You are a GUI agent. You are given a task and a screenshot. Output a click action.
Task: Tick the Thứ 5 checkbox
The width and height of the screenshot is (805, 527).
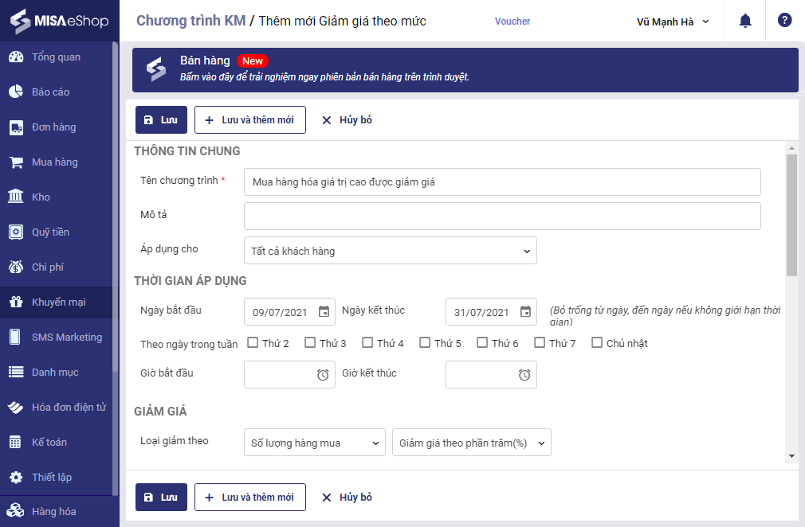pyautogui.click(x=425, y=342)
